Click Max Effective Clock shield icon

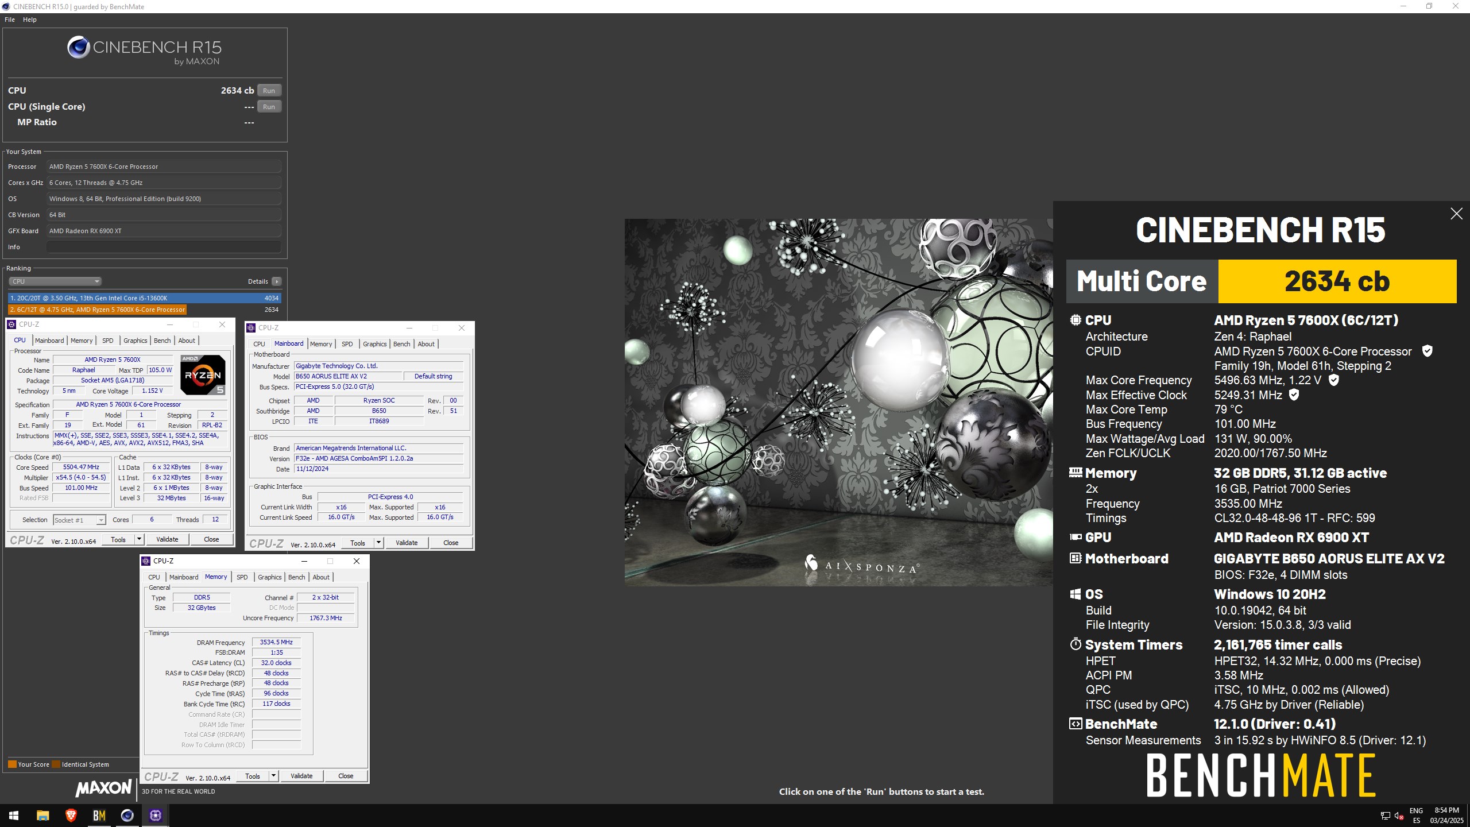(1294, 395)
